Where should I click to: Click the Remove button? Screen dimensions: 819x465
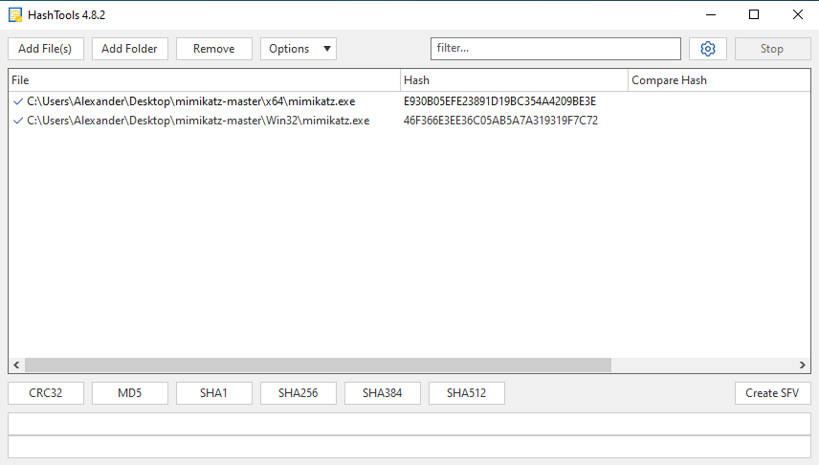(x=214, y=49)
